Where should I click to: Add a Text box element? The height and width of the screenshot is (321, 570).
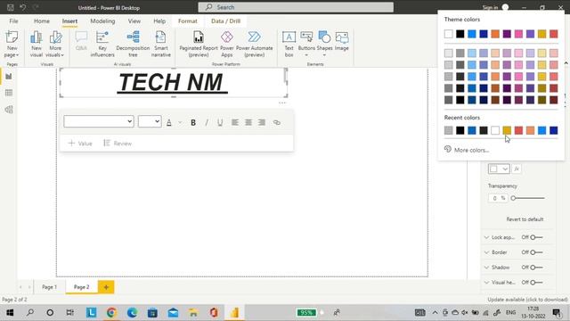click(x=289, y=44)
